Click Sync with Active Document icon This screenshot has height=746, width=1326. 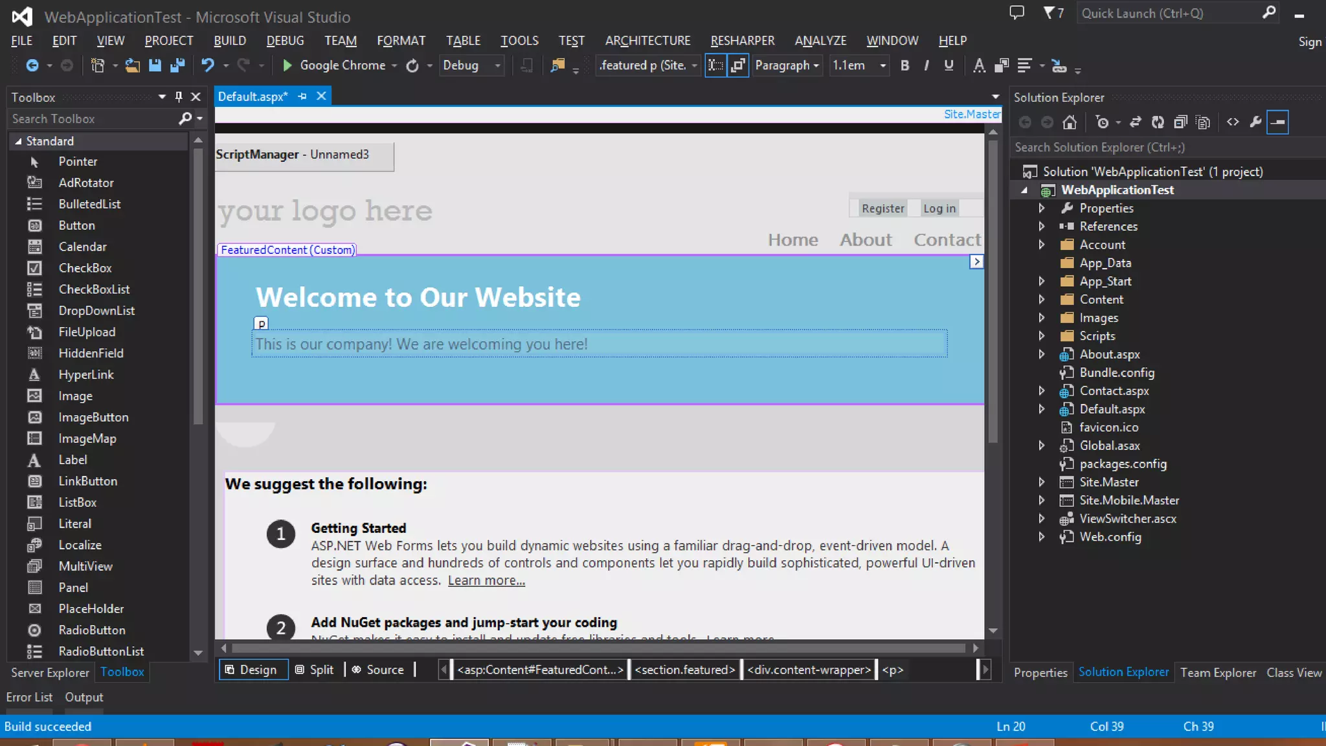tap(1135, 122)
